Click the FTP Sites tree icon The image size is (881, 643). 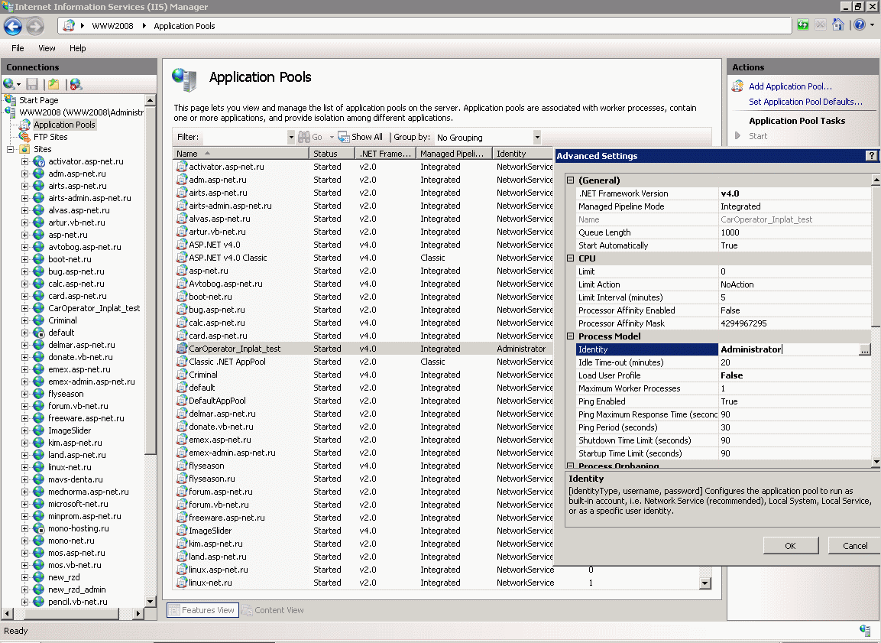point(24,137)
